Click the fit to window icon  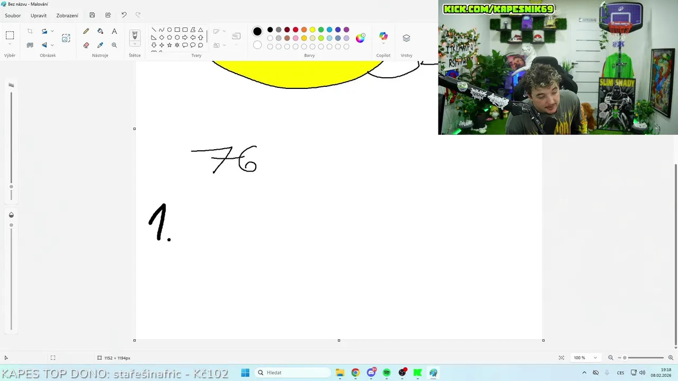[561, 358]
